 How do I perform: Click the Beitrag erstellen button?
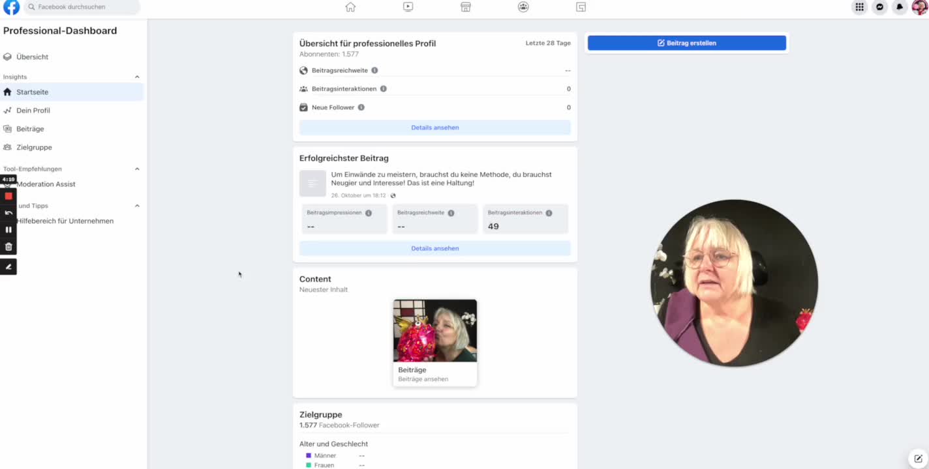tap(687, 43)
